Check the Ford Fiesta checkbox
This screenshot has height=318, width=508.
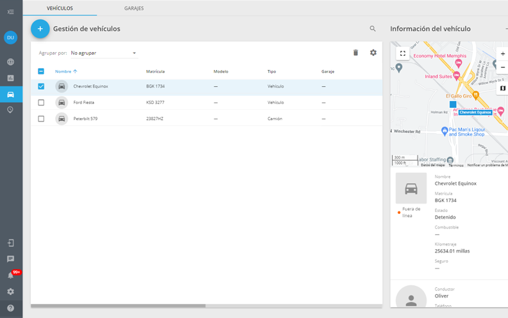point(41,103)
